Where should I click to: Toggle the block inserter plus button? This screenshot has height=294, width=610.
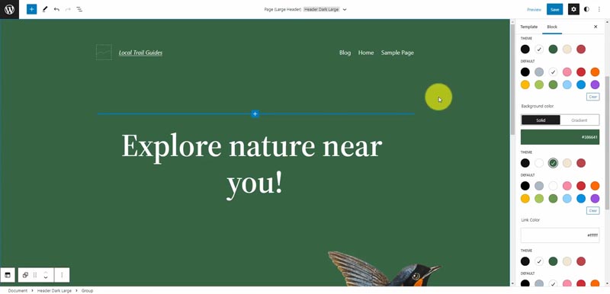31,9
